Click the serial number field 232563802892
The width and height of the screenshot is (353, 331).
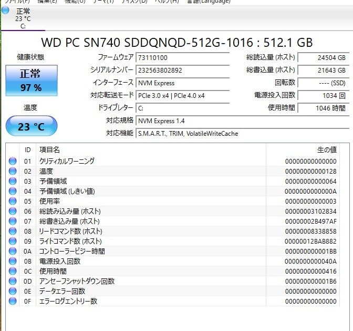[182, 70]
